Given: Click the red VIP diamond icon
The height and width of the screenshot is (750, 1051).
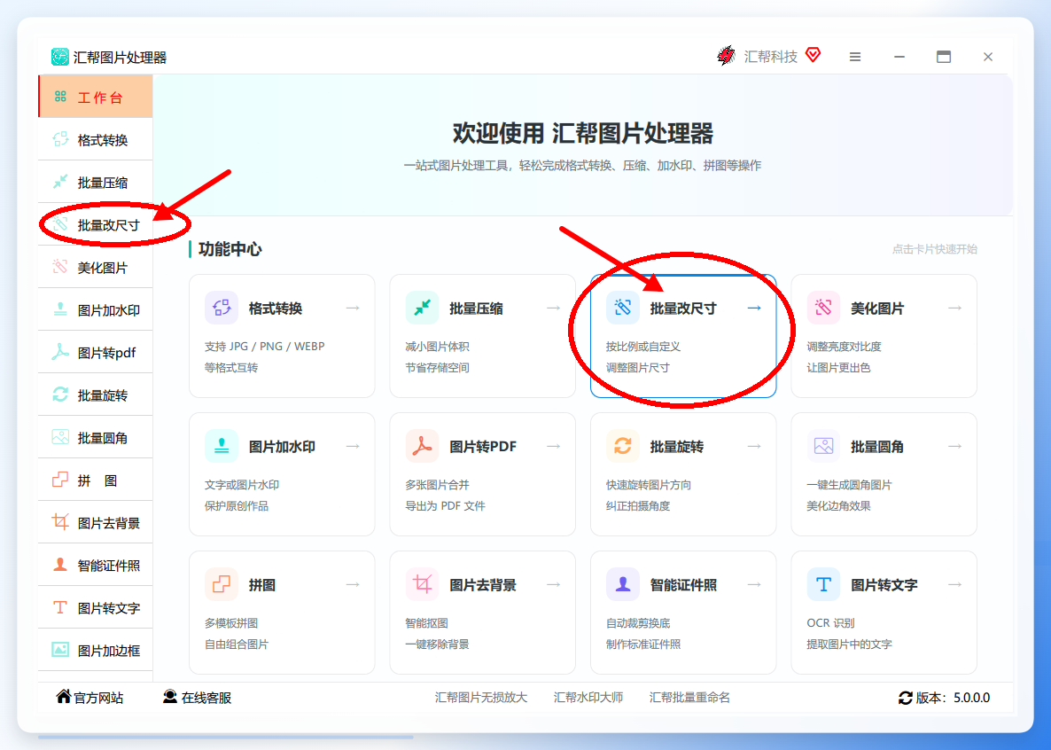Looking at the screenshot, I should (x=813, y=55).
